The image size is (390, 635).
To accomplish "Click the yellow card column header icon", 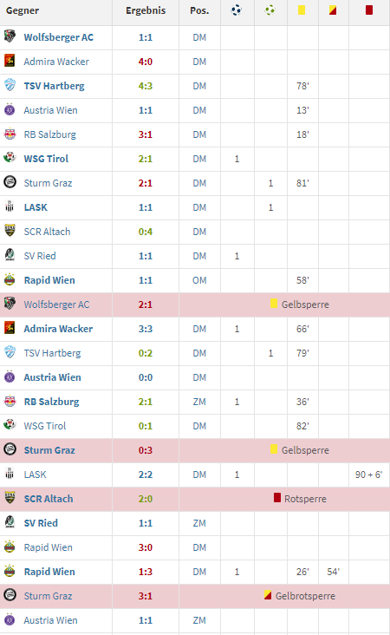I will point(302,10).
